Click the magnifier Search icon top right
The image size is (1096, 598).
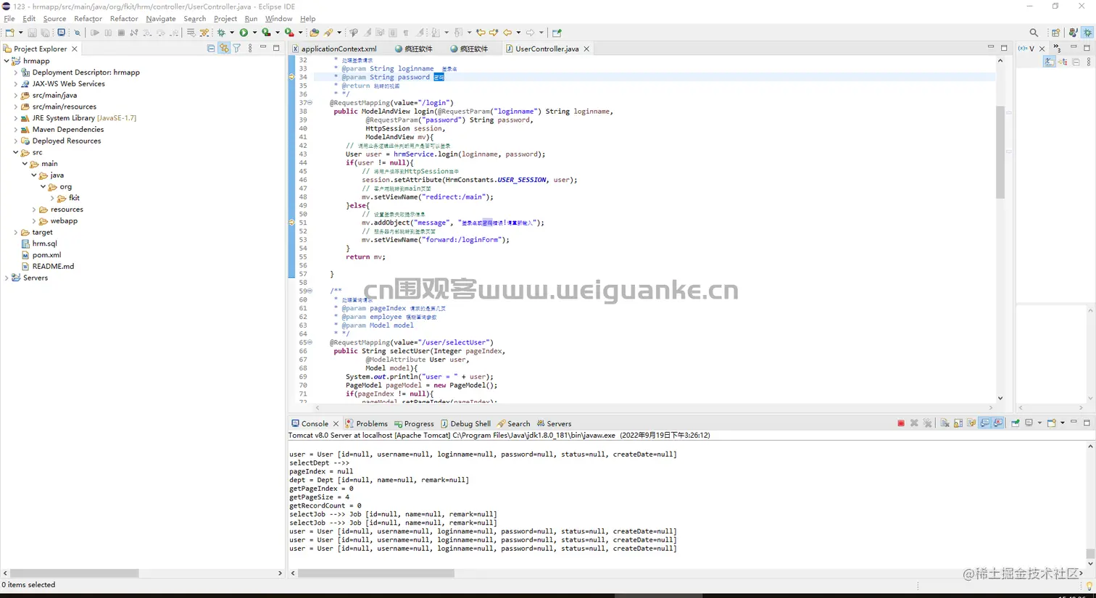pyautogui.click(x=1034, y=33)
